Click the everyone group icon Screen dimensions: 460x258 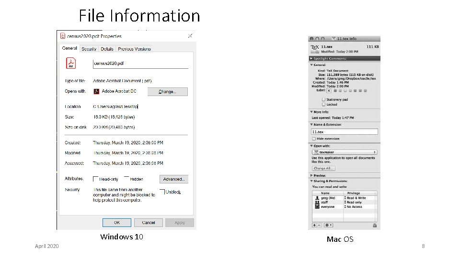coord(317,206)
